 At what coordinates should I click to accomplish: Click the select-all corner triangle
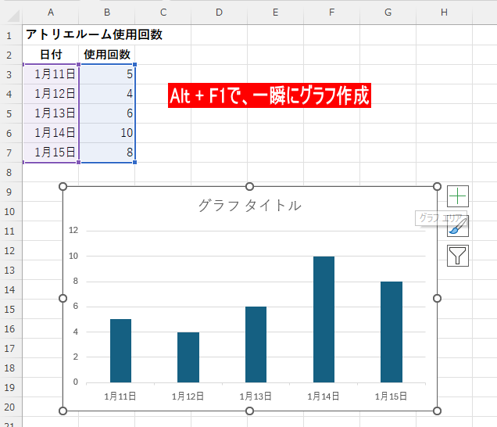(13, 16)
